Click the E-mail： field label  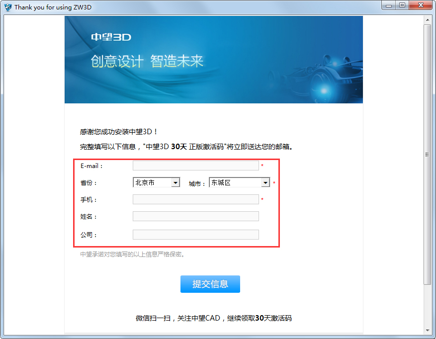click(x=92, y=166)
